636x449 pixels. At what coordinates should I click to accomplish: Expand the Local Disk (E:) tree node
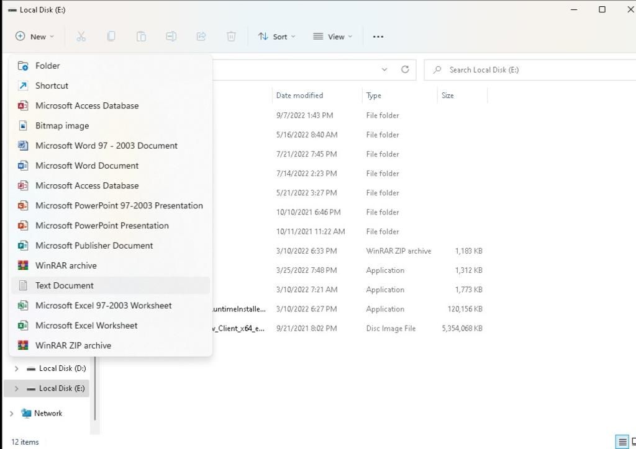pyautogui.click(x=16, y=388)
